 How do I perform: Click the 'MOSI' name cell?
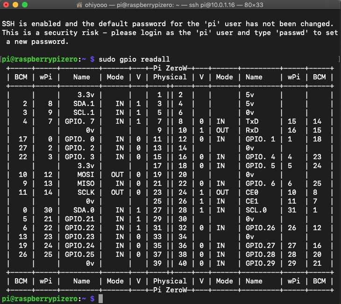86,175
